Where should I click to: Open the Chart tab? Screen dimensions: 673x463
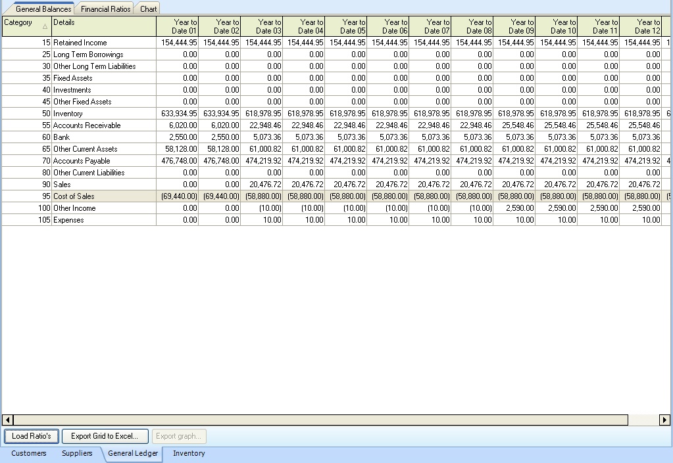pyautogui.click(x=148, y=9)
